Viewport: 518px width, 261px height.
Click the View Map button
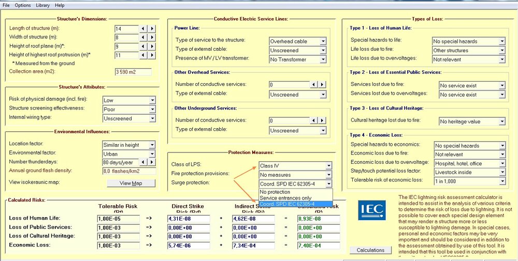(131, 183)
